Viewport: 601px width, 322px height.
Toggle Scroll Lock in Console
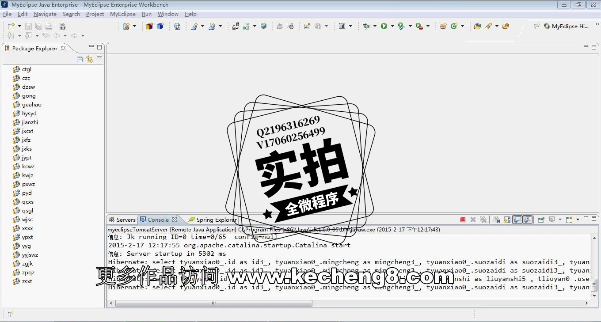point(506,220)
